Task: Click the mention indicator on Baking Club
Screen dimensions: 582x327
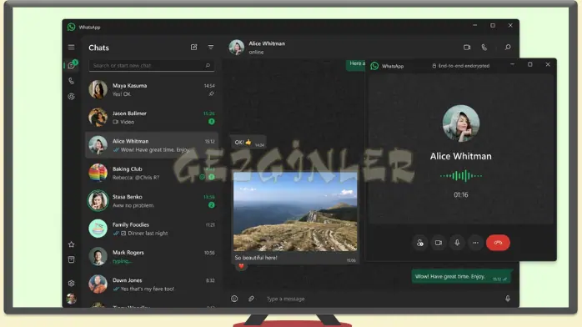Action: tap(203, 177)
